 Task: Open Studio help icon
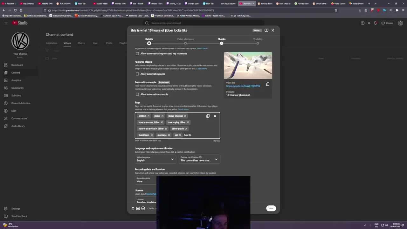(x=362, y=23)
